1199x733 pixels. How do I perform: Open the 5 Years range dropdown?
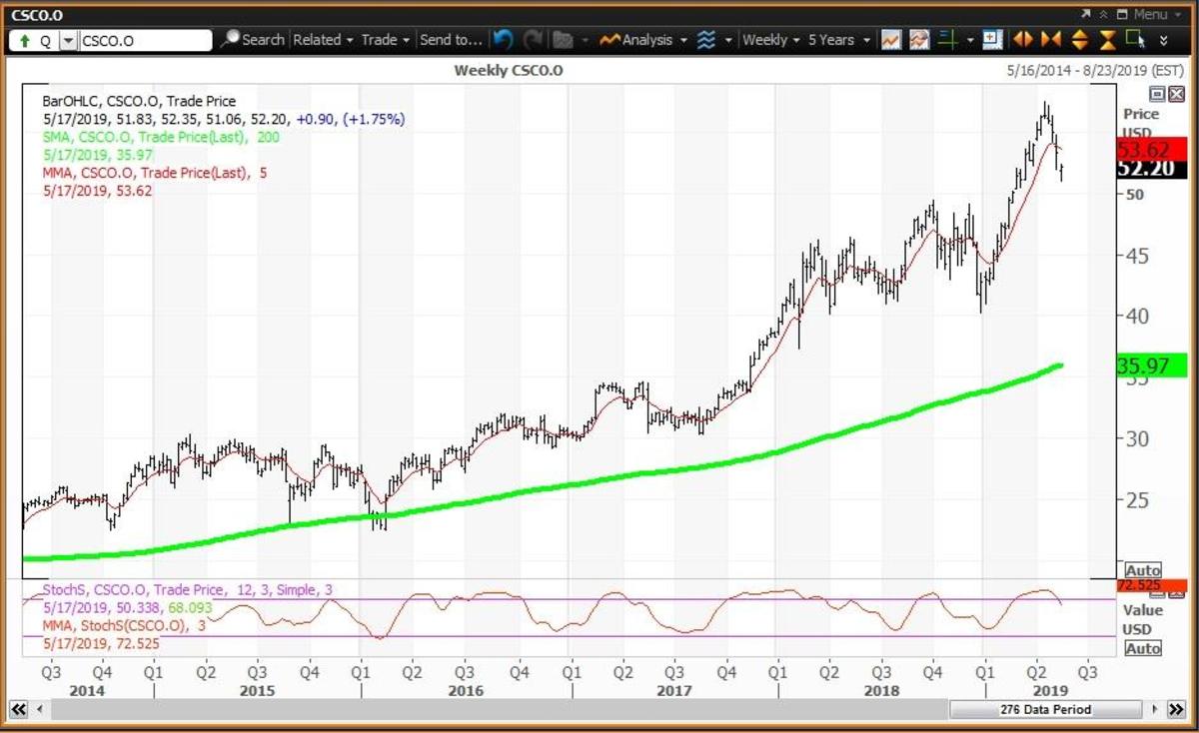coord(839,40)
